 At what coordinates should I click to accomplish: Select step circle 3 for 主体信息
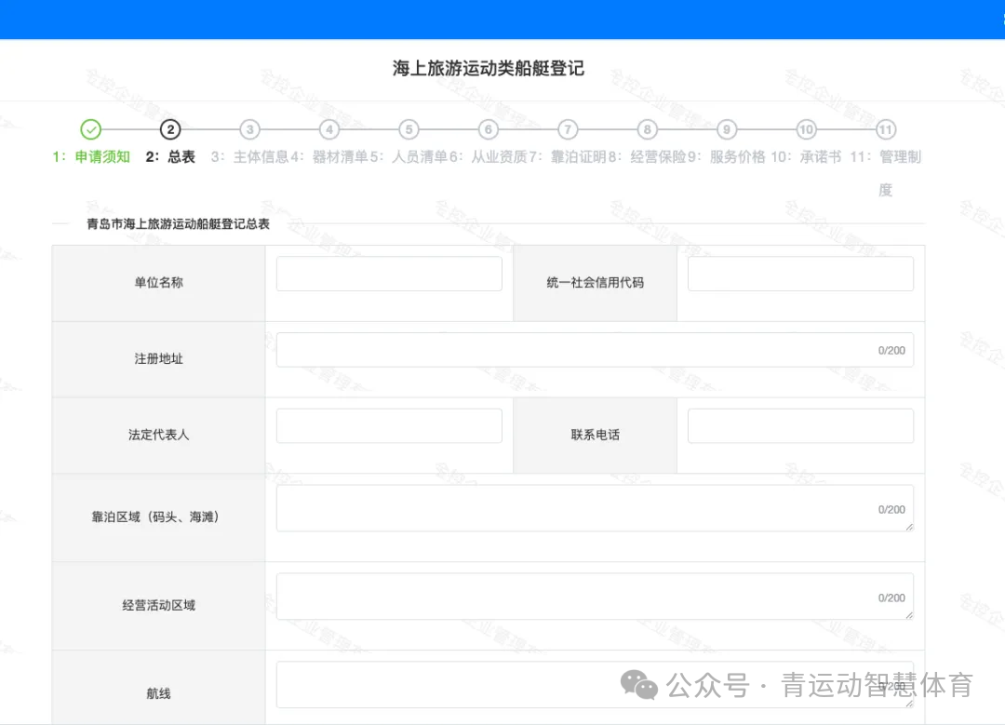(x=249, y=129)
